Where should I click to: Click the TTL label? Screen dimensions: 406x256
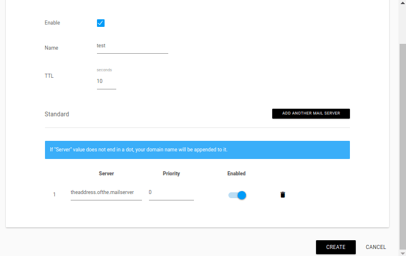49,76
